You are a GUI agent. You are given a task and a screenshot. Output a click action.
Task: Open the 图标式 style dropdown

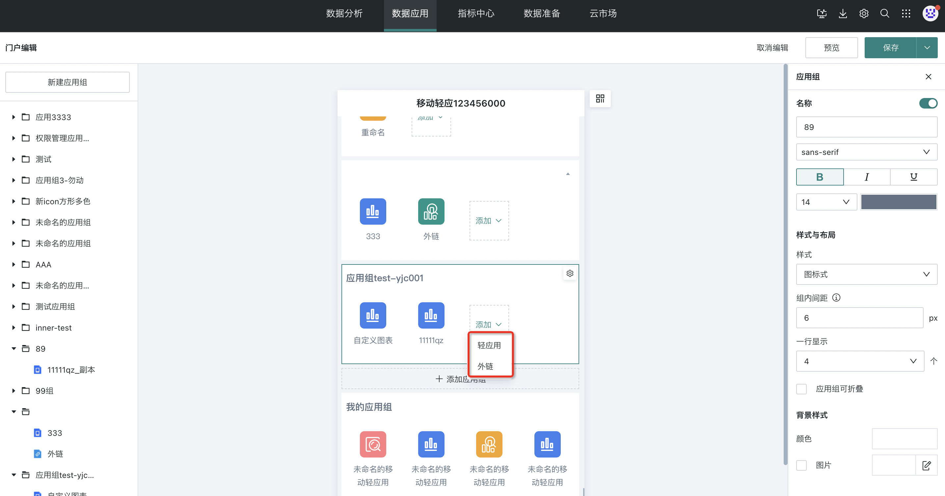866,274
